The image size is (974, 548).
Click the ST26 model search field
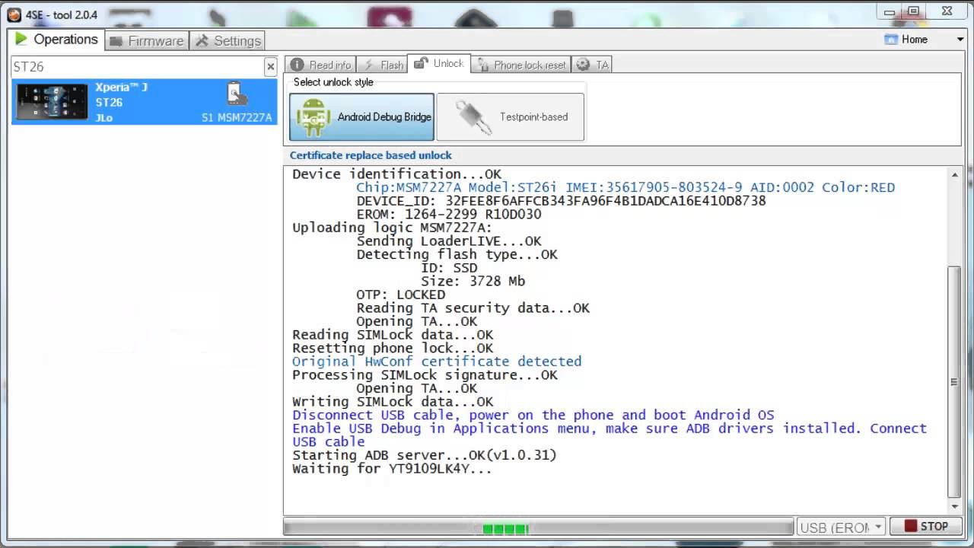pos(137,67)
